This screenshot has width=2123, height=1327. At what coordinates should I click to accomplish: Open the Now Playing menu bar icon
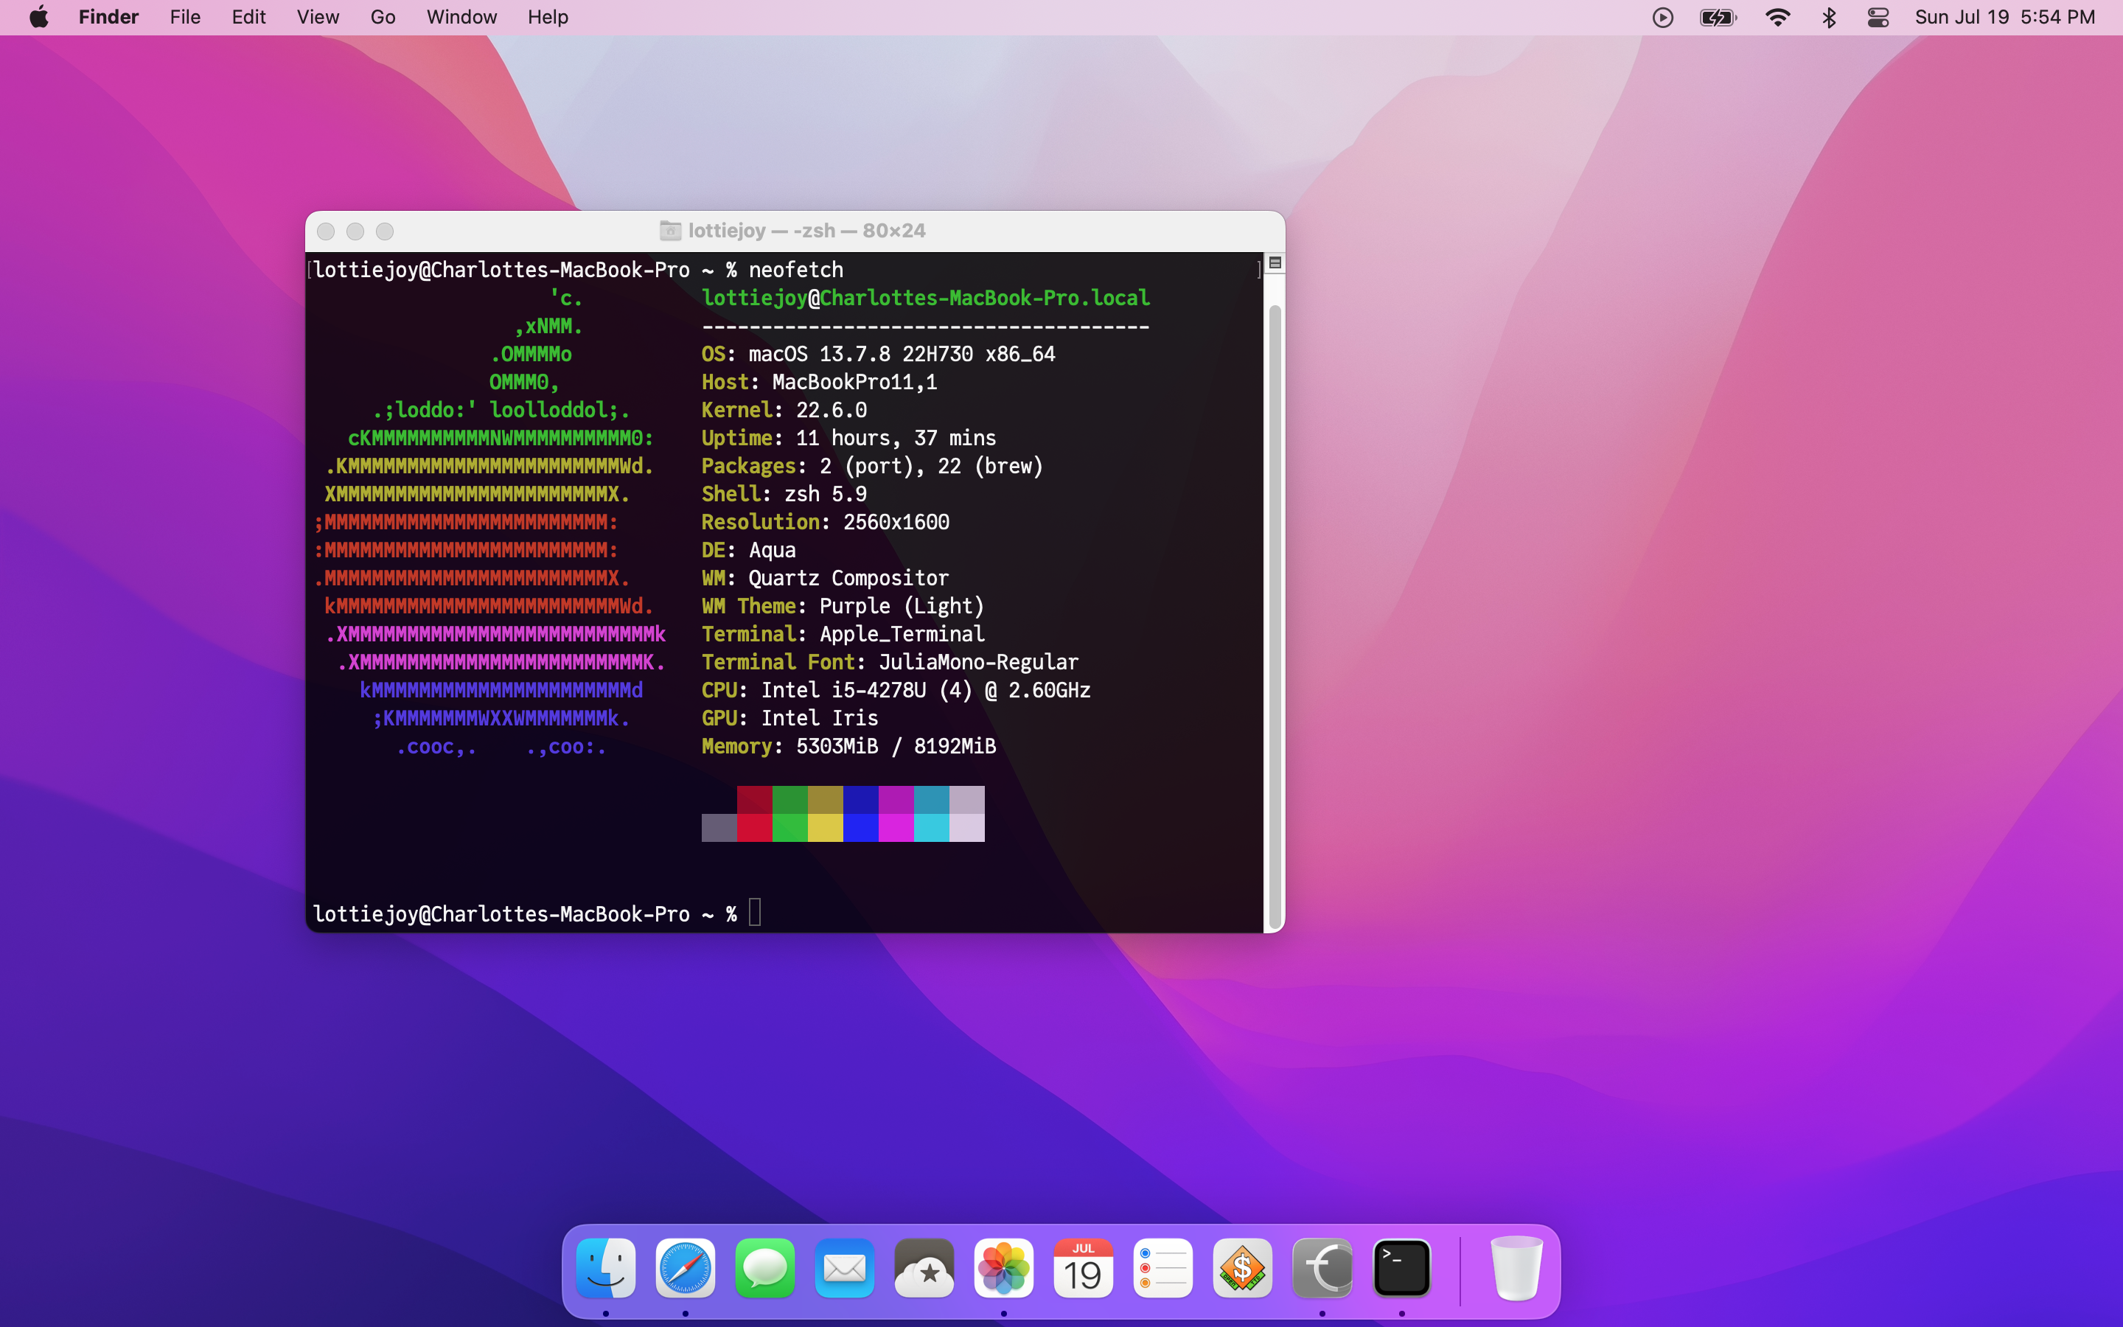click(1662, 18)
